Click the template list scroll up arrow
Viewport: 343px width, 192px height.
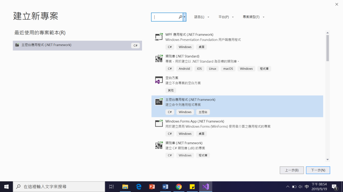pyautogui.click(x=328, y=33)
